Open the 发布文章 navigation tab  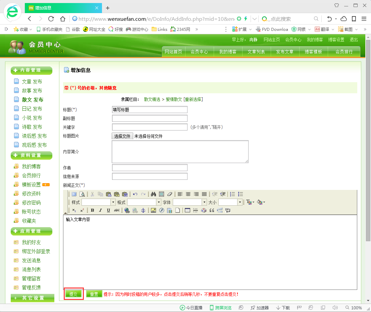click(284, 52)
